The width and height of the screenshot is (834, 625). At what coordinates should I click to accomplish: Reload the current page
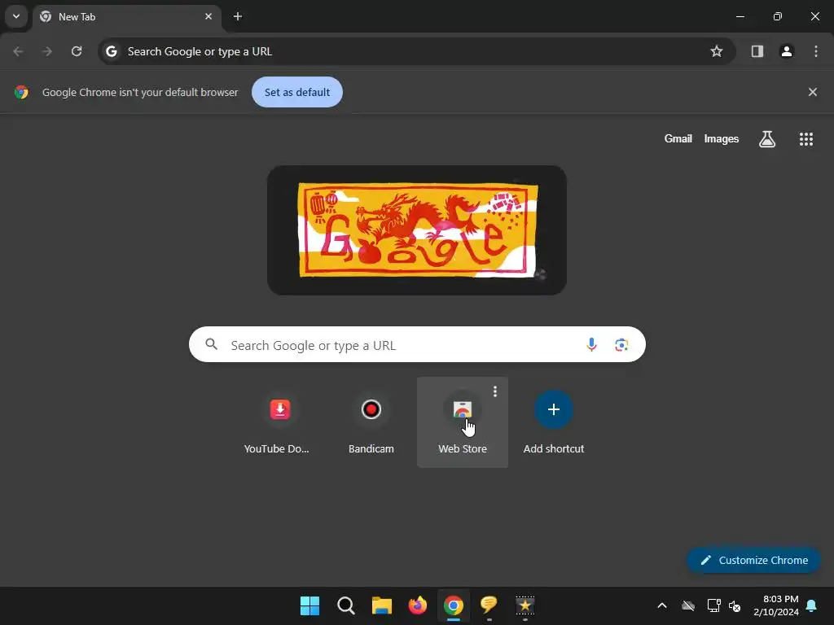[77, 51]
